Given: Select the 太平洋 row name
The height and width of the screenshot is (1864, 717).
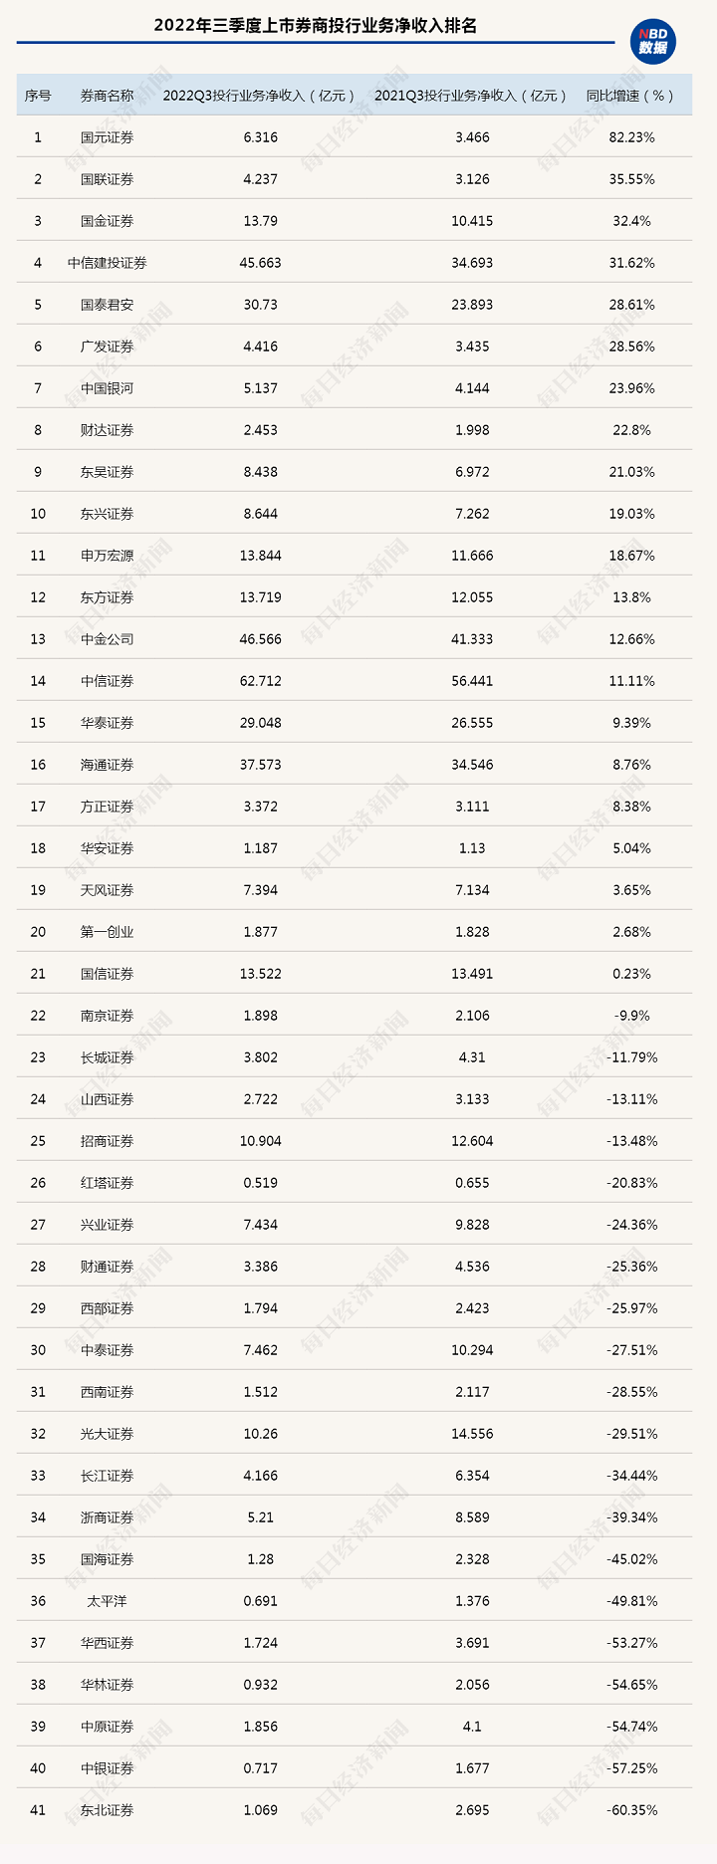Looking at the screenshot, I should [x=107, y=1601].
